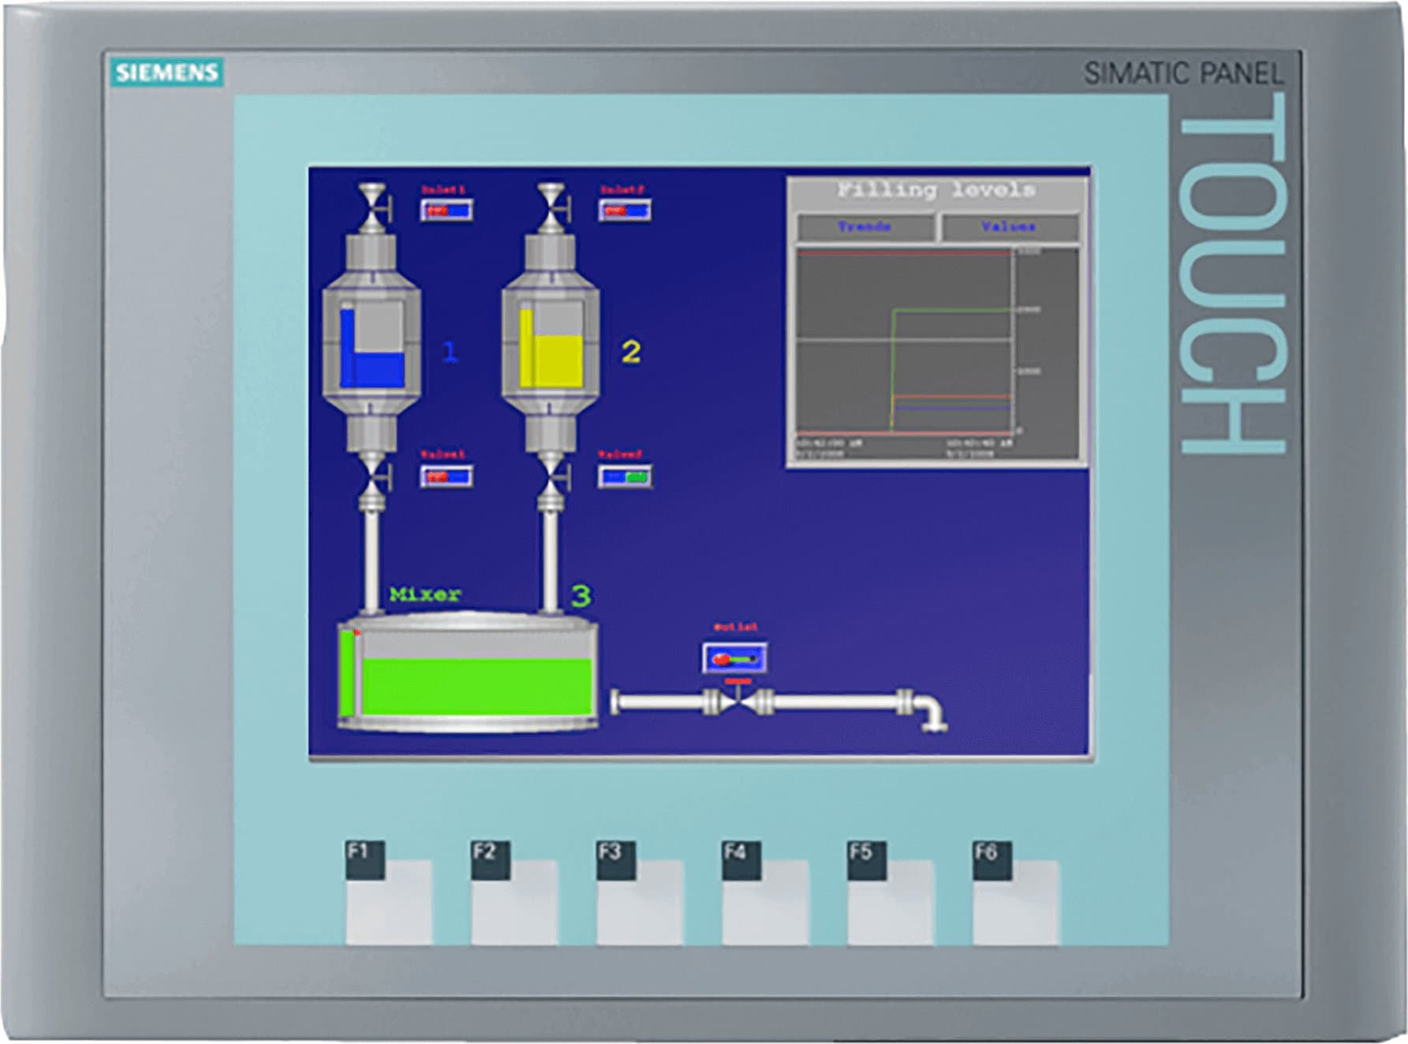Toggle the Inlet 1 switch
Viewport: 1408px width, 1044px height.
point(446,210)
